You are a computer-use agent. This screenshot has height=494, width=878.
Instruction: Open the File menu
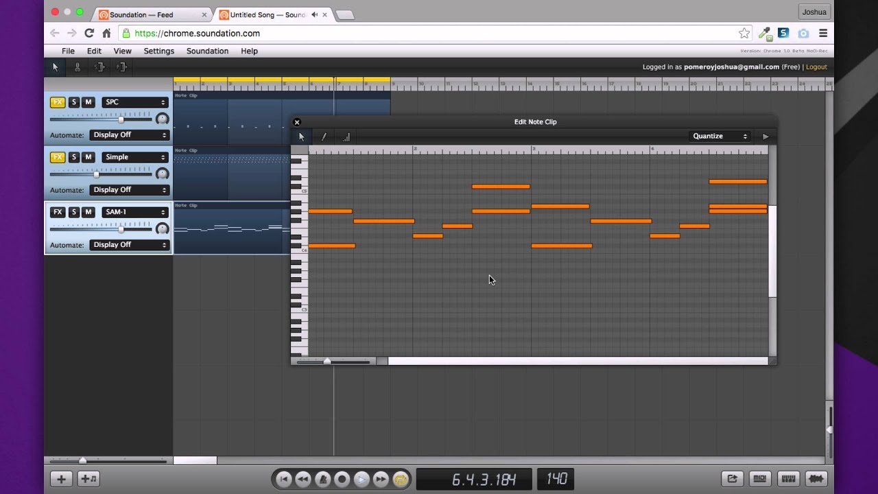(68, 51)
